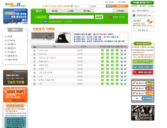The height and width of the screenshot is (128, 167).
Task: Click the speaker icon for 서비스이용안내
Action: [x=134, y=10]
